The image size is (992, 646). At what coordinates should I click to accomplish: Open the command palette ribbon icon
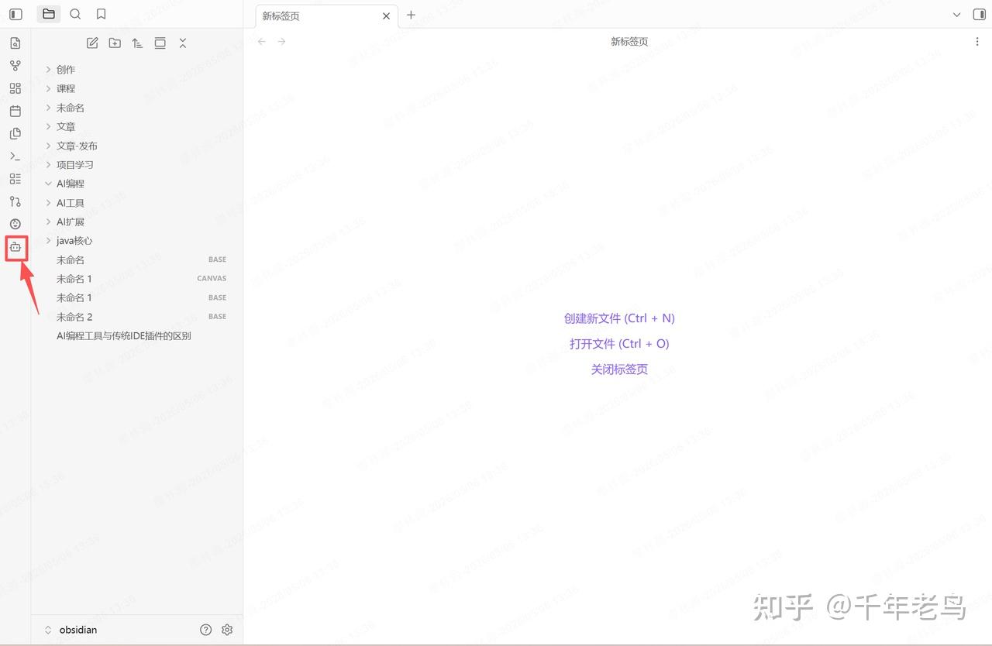15,156
